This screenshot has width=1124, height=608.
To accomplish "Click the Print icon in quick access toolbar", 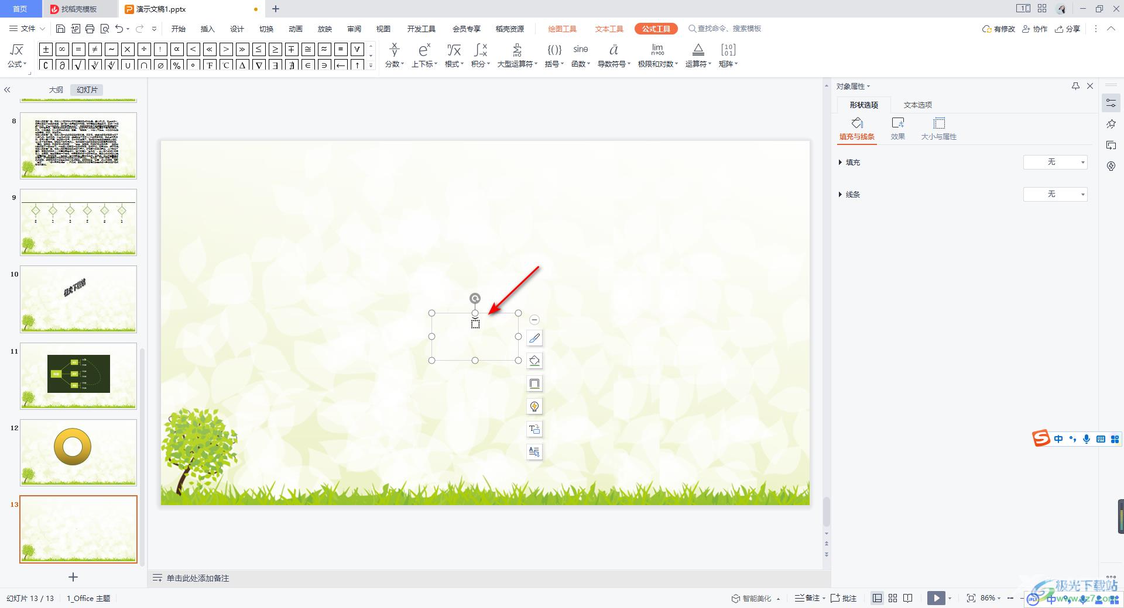I will [90, 29].
